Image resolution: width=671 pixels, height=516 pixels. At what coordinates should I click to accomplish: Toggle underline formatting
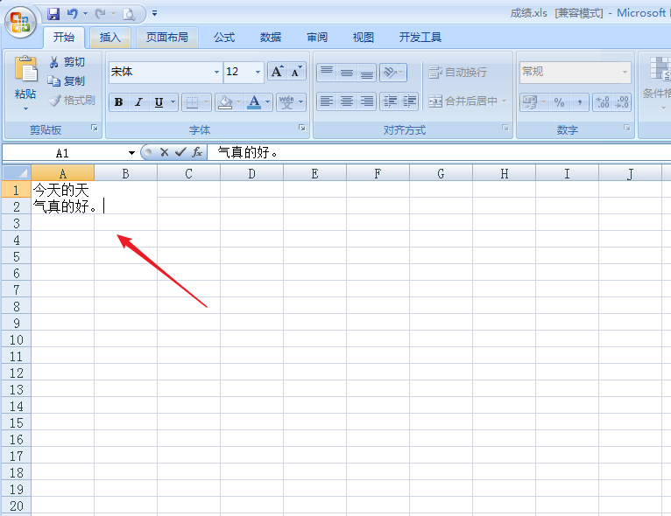point(159,102)
